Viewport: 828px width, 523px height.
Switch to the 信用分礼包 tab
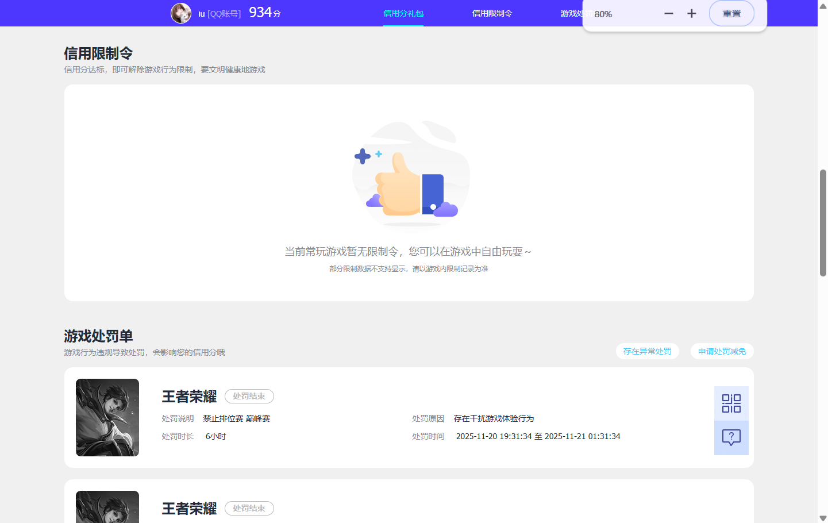pyautogui.click(x=403, y=13)
